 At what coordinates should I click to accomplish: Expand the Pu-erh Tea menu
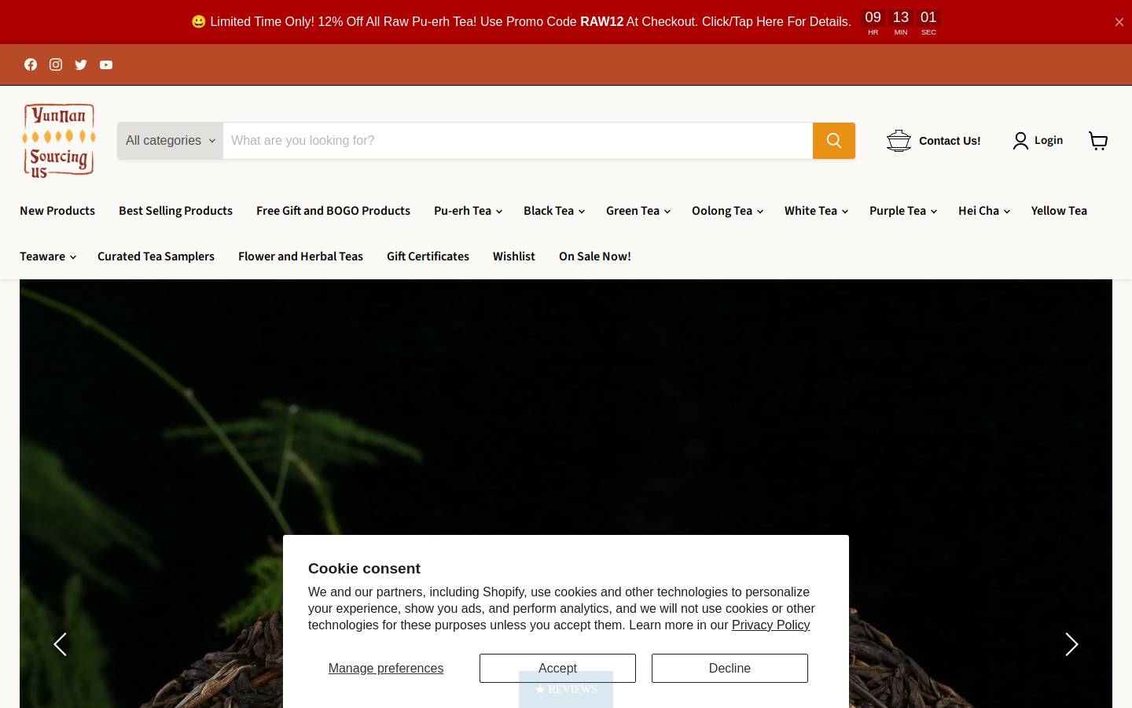click(467, 211)
